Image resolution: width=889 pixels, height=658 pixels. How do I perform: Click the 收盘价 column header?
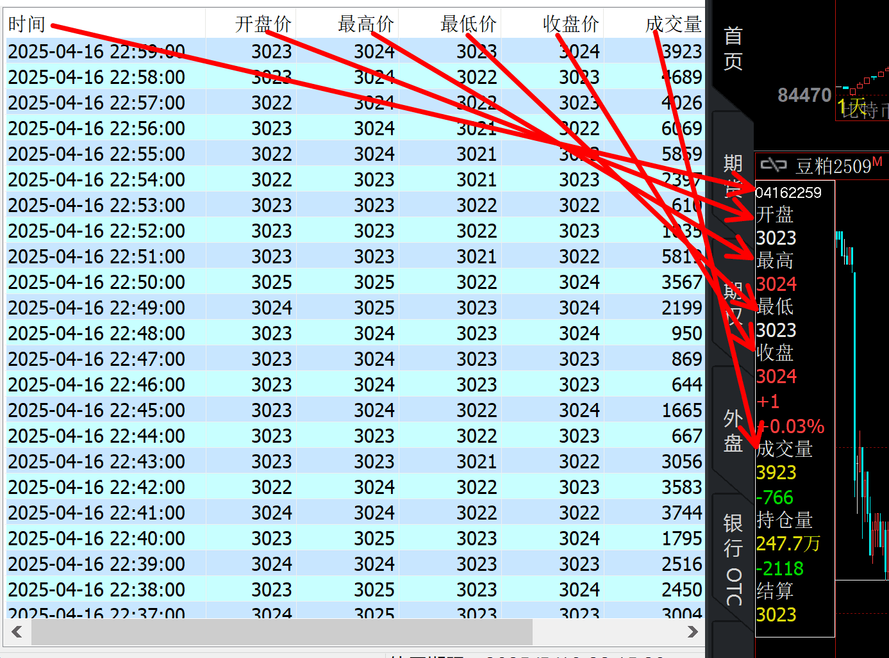(x=570, y=24)
